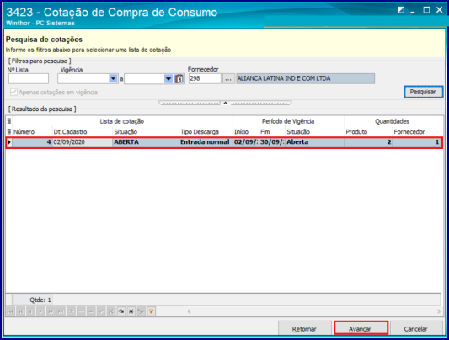Image resolution: width=449 pixels, height=340 pixels.
Task: Click cell with date 02/09/2020
Action: point(83,142)
